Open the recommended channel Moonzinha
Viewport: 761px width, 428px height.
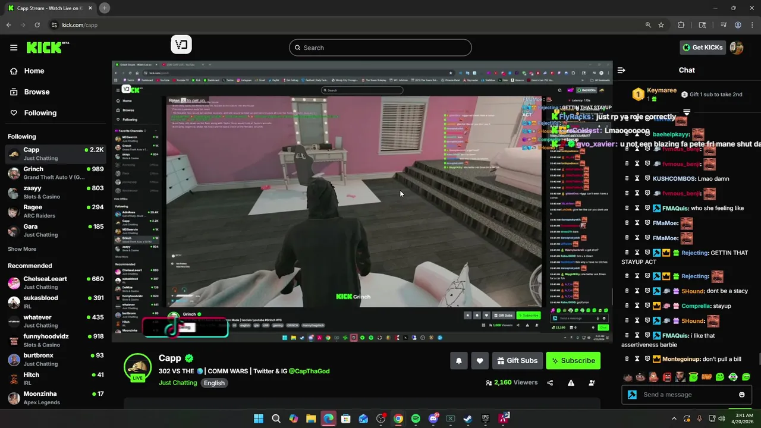tap(56, 398)
